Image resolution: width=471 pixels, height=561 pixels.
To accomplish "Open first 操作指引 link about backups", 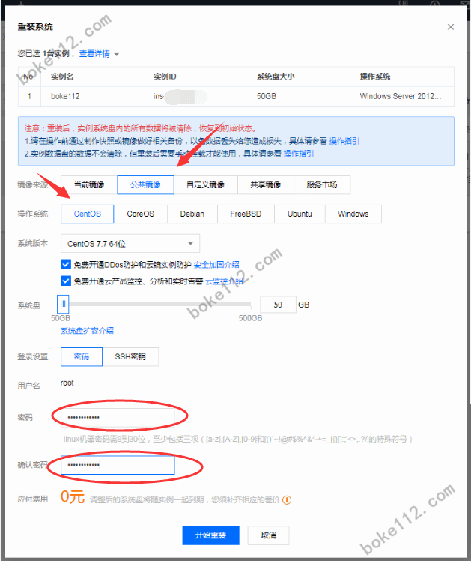I will point(344,141).
